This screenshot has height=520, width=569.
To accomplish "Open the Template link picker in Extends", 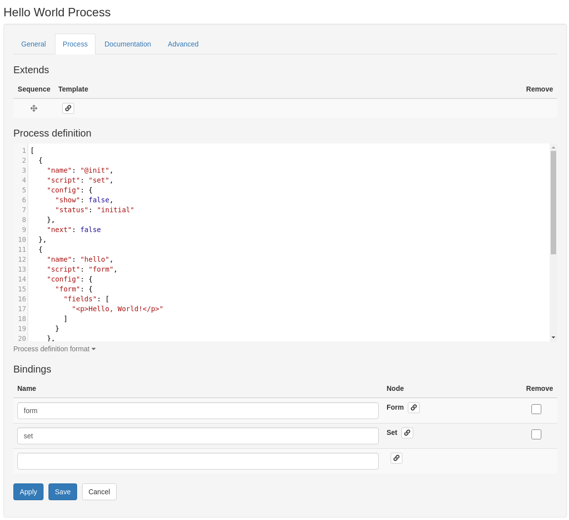I will pos(68,108).
